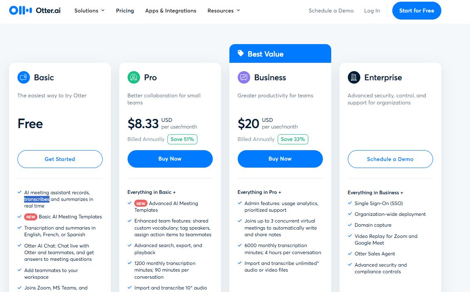Click Start for Free
Viewport: 470px width, 292px height.
[417, 10]
